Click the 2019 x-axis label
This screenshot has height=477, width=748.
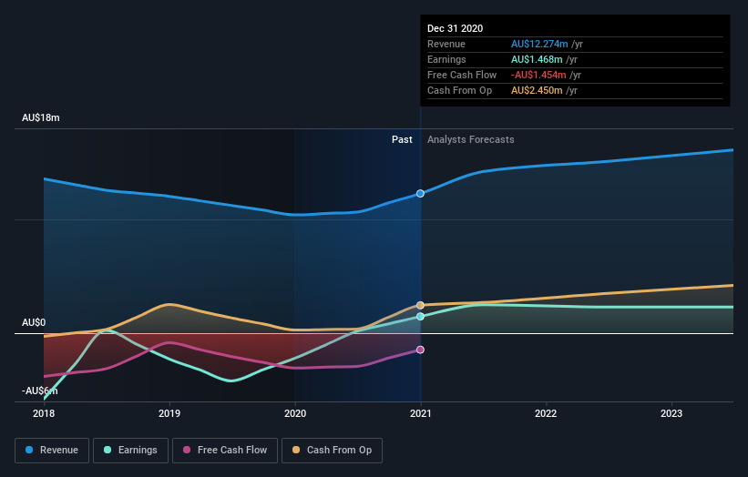pos(169,413)
